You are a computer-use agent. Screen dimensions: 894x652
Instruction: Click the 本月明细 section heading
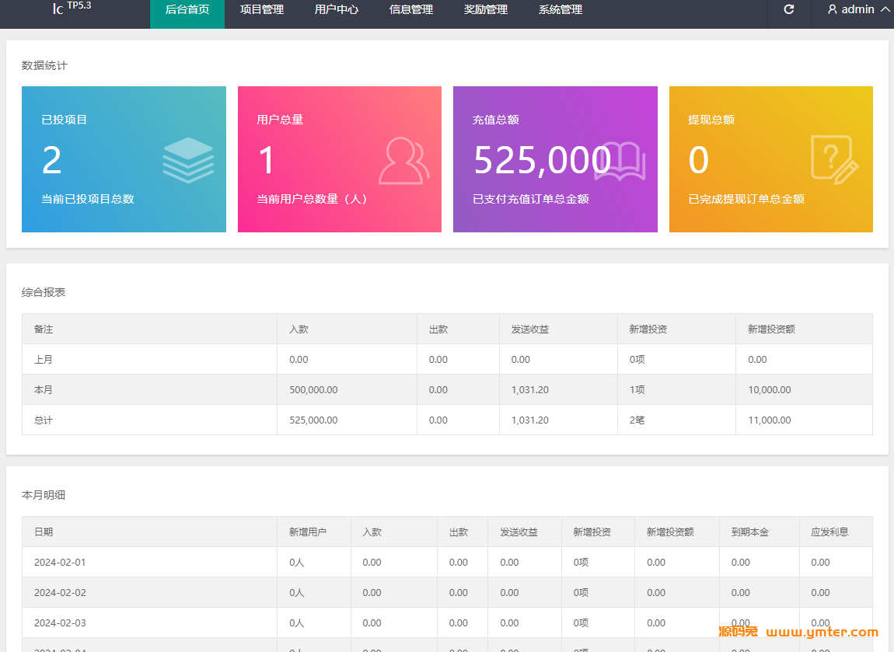click(x=44, y=495)
